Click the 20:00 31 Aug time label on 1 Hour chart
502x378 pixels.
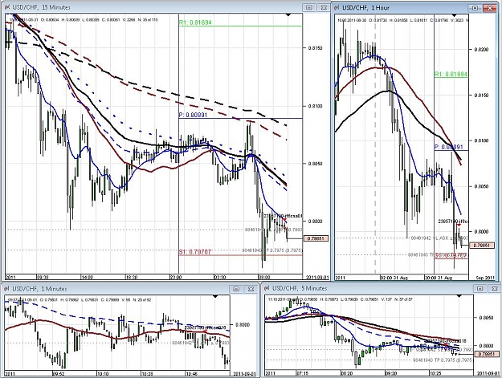pyautogui.click(x=439, y=278)
